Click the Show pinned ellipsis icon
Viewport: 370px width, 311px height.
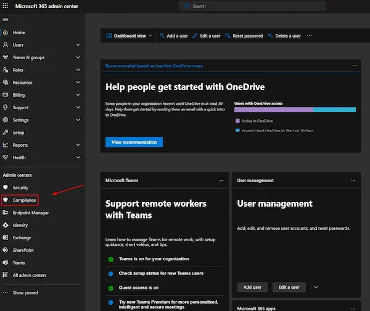click(6, 292)
